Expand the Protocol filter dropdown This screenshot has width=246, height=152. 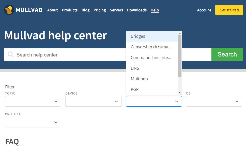click(33, 122)
